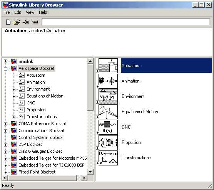Minimize the Simulink Library Browser window
This screenshot has height=190, width=214.
tap(195, 5)
